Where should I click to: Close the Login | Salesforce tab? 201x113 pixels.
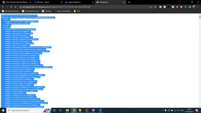point(93,2)
